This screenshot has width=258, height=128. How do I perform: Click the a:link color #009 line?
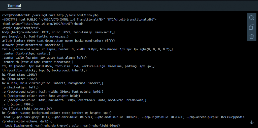[x=58, y=41]
